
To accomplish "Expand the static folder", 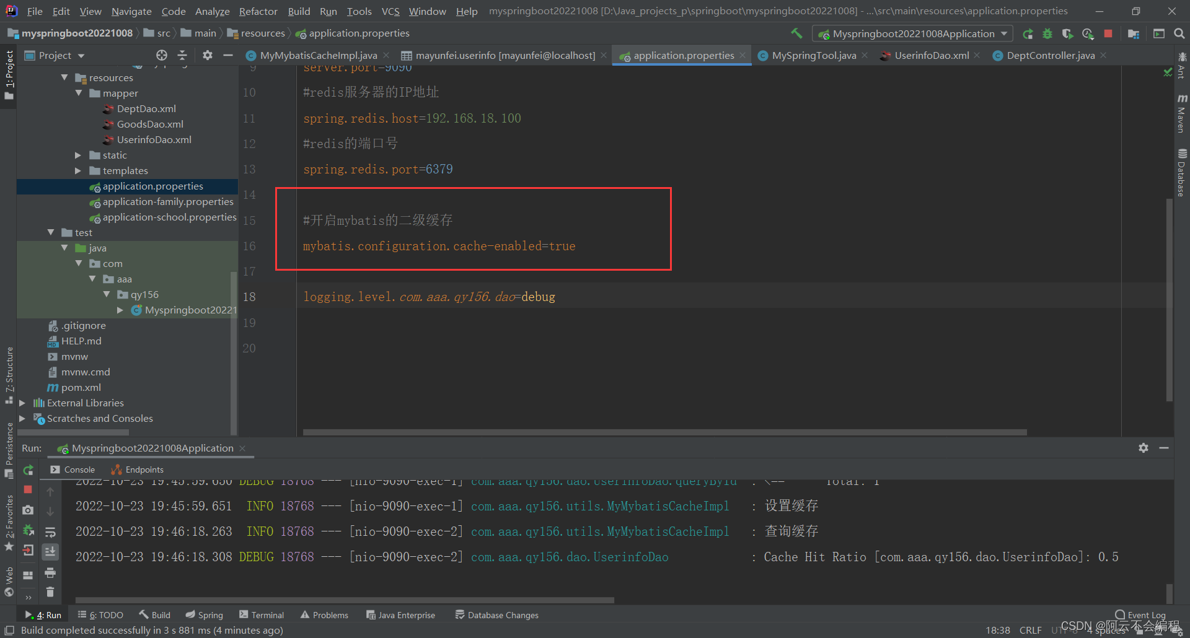I will (x=78, y=155).
